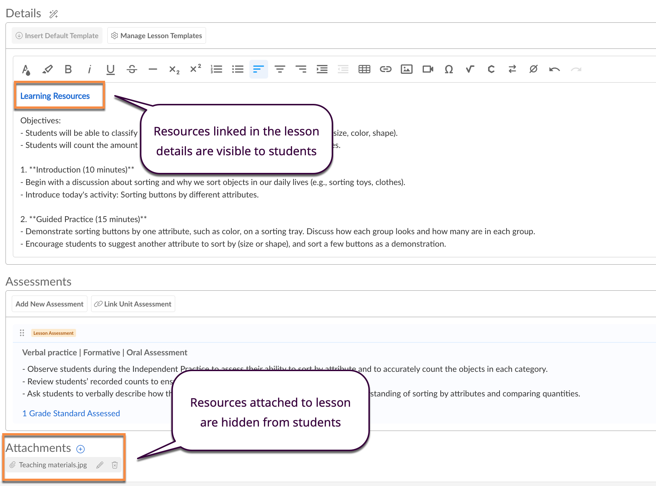The height and width of the screenshot is (486, 656).
Task: Insert a table into lesson details
Action: tap(364, 69)
